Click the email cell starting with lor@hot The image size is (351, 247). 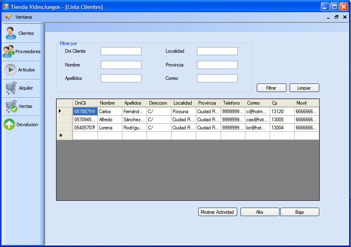258,128
